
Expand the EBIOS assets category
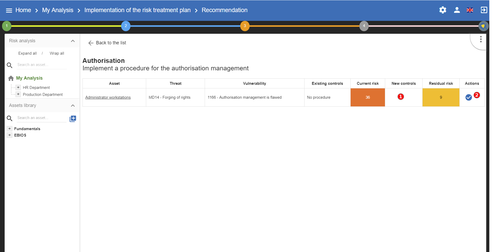(10, 135)
